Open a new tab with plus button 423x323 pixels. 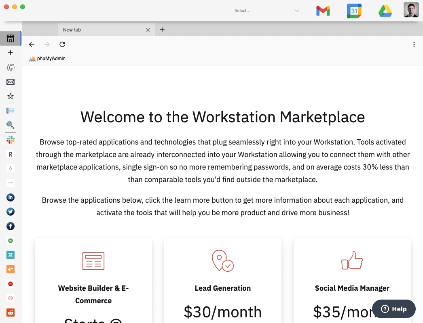point(162,29)
